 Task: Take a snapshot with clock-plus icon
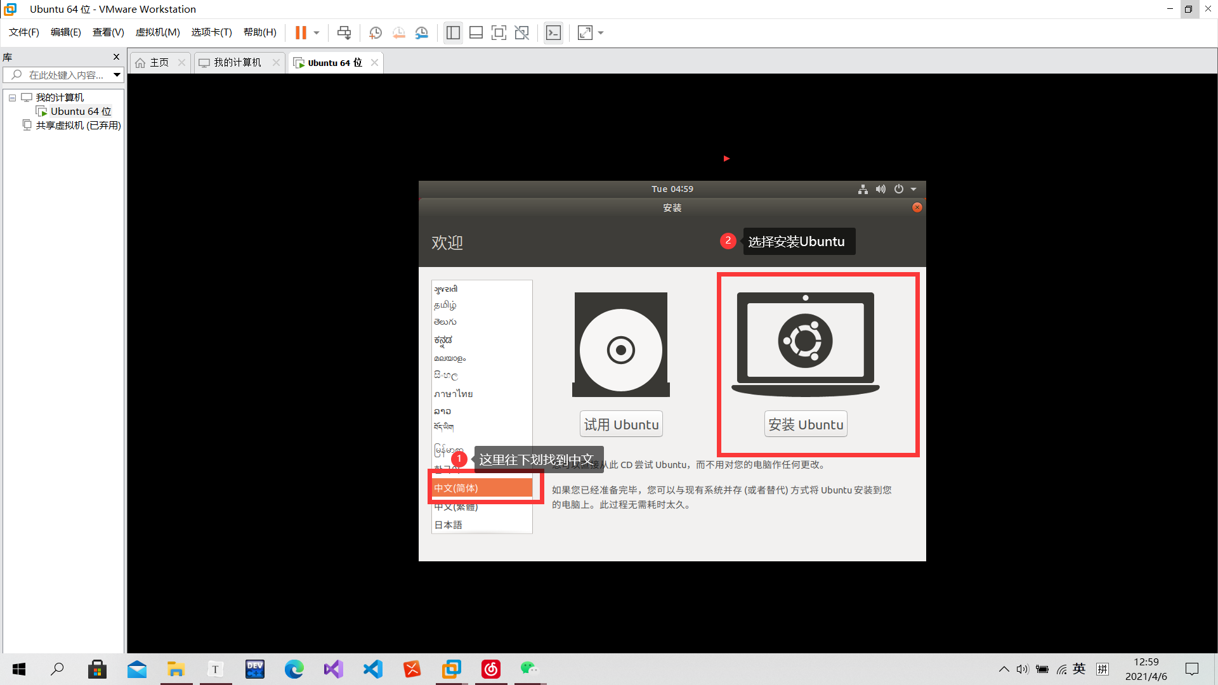[375, 33]
